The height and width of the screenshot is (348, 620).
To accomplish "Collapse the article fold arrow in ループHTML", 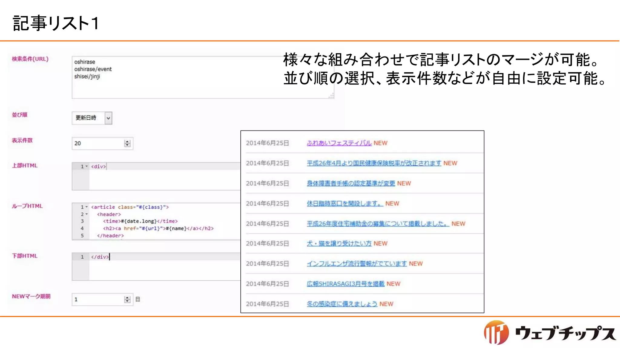I will 87,207.
